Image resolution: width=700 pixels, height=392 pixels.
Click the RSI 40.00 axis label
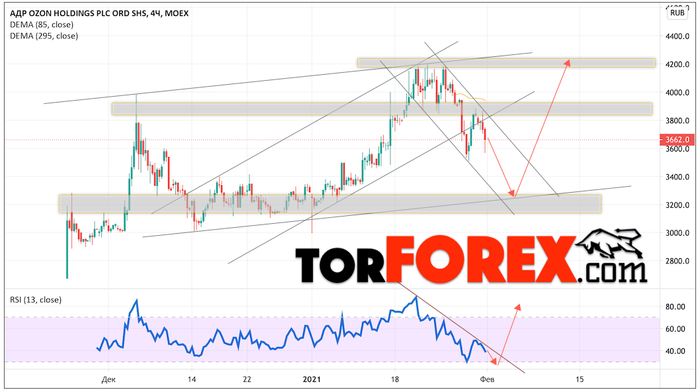[676, 352]
